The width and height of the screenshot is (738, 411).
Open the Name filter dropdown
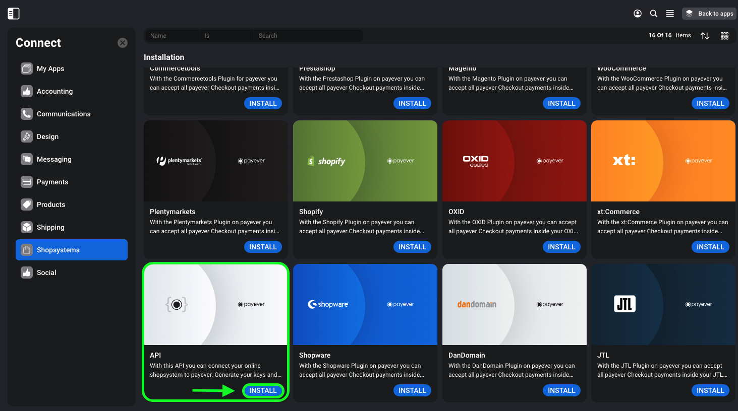tap(173, 36)
